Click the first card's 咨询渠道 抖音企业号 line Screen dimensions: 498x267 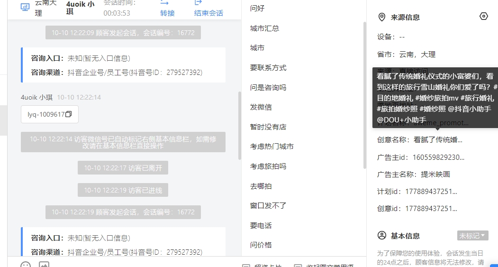tap(117, 73)
